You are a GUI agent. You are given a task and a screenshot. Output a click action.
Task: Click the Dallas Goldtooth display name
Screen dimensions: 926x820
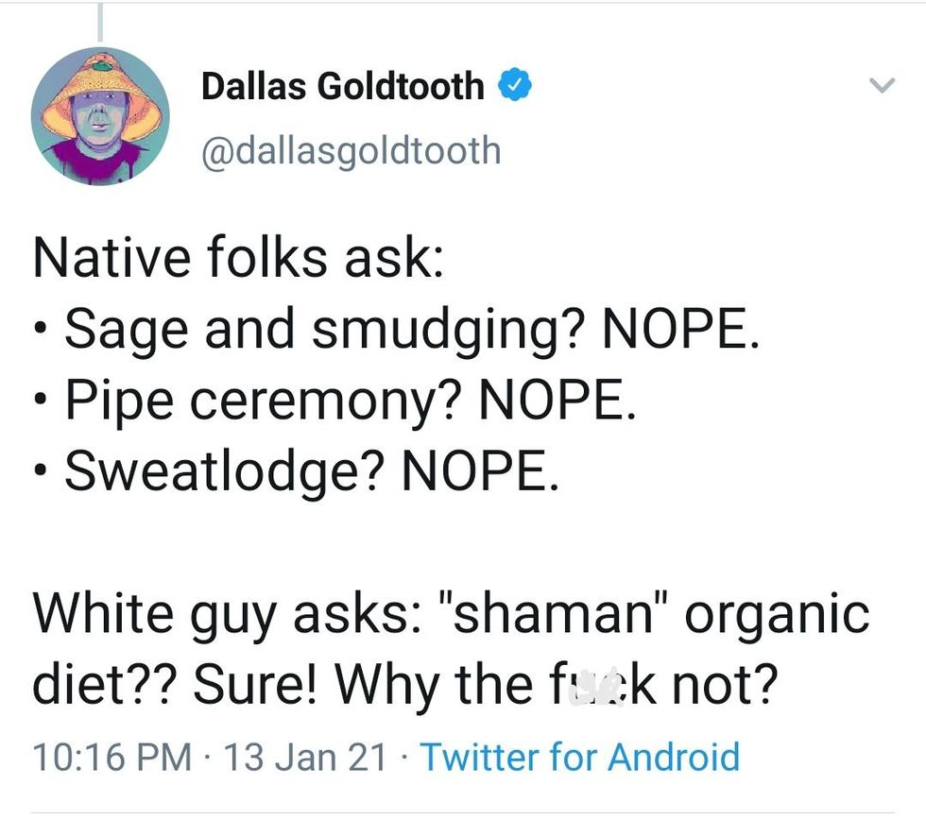(342, 87)
